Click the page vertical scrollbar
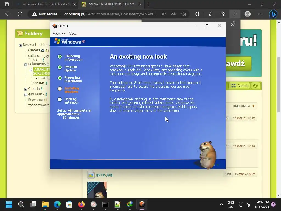 pos(279,85)
